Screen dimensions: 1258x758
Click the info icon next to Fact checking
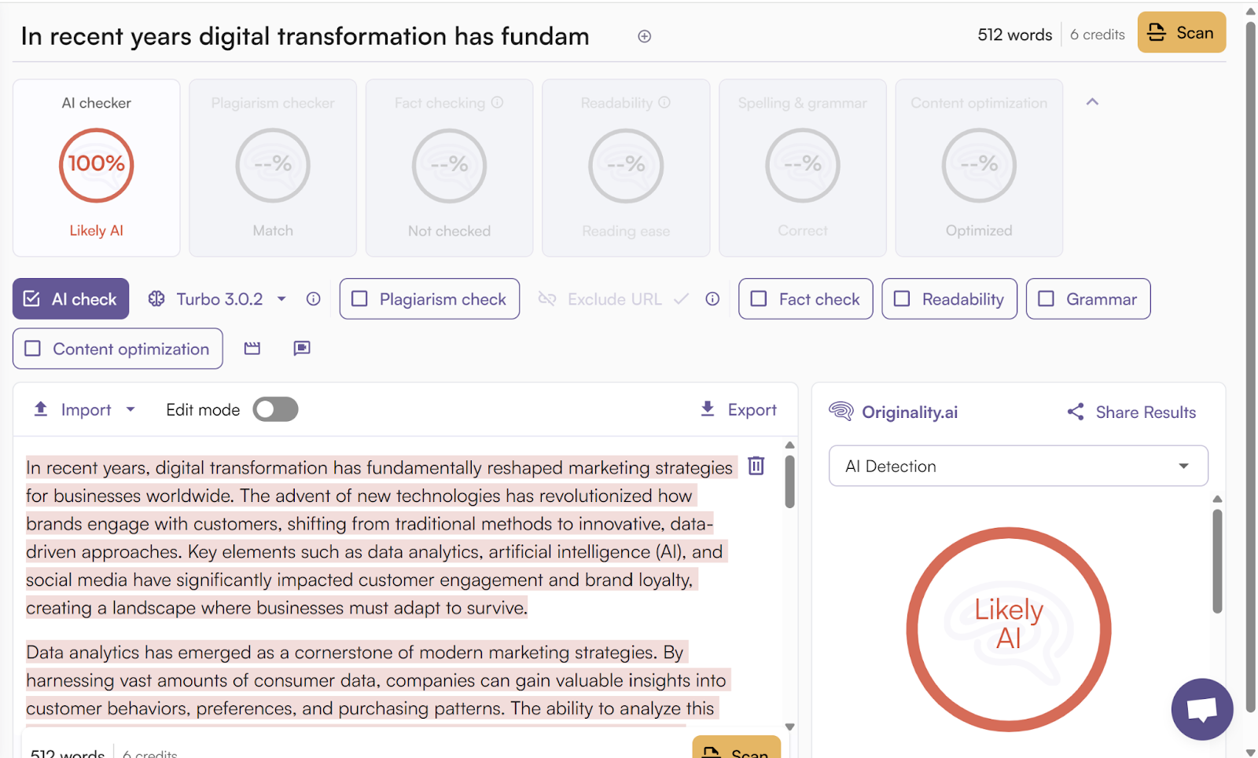click(497, 102)
